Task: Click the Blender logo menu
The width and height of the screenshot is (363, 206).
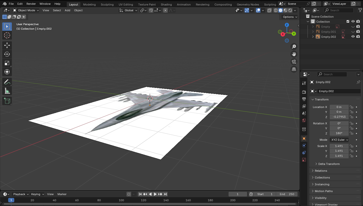Action: [5, 4]
